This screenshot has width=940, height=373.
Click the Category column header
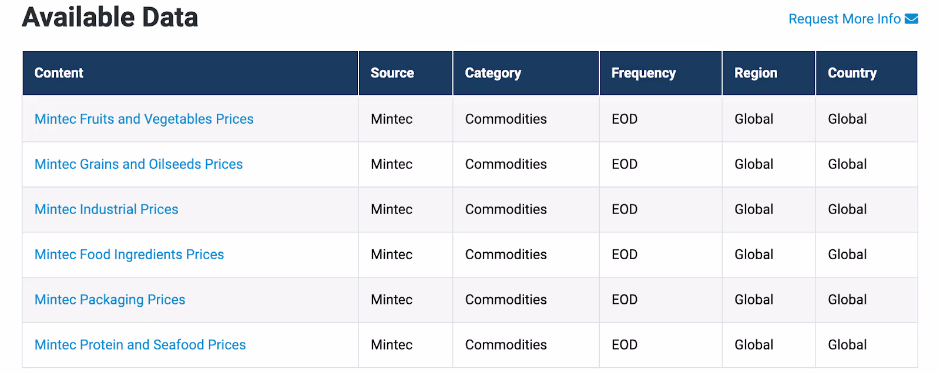pyautogui.click(x=526, y=73)
